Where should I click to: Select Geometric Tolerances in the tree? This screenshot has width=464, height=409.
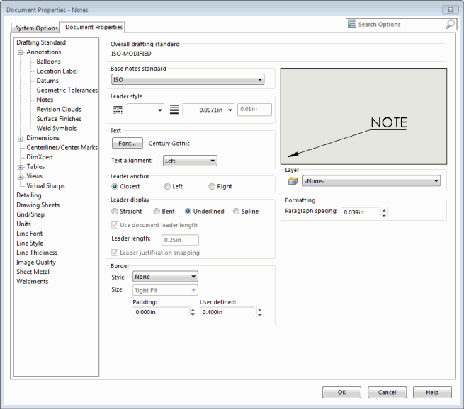point(67,90)
